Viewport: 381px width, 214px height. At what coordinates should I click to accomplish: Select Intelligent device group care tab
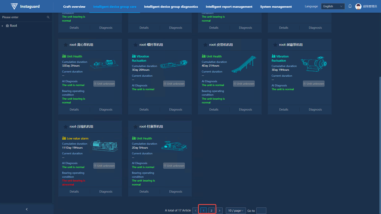[x=115, y=7]
